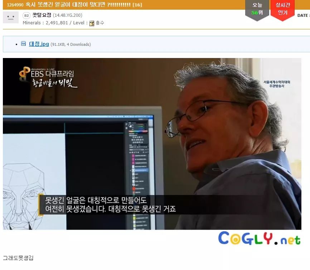Click the COGLY.net logo
The width and height of the screenshot is (310, 270).
pos(259,239)
